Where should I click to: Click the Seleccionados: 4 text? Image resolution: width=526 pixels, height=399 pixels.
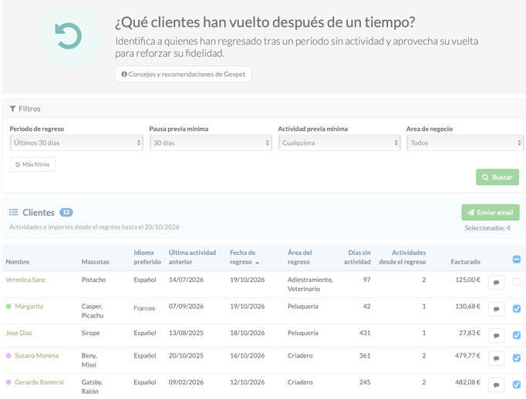click(x=487, y=228)
